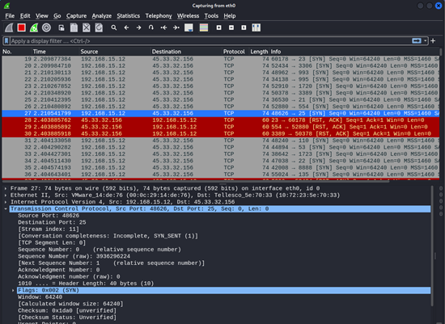The image size is (445, 324).
Task: Open the File menu
Action: point(10,16)
